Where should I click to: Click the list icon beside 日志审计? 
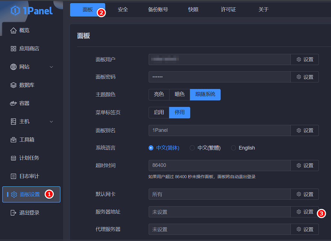[13, 176]
